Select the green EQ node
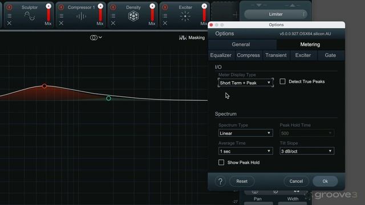The height and width of the screenshot is (205, 365). (108, 99)
